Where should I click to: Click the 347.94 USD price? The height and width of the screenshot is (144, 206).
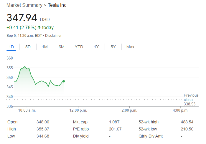click(22, 18)
